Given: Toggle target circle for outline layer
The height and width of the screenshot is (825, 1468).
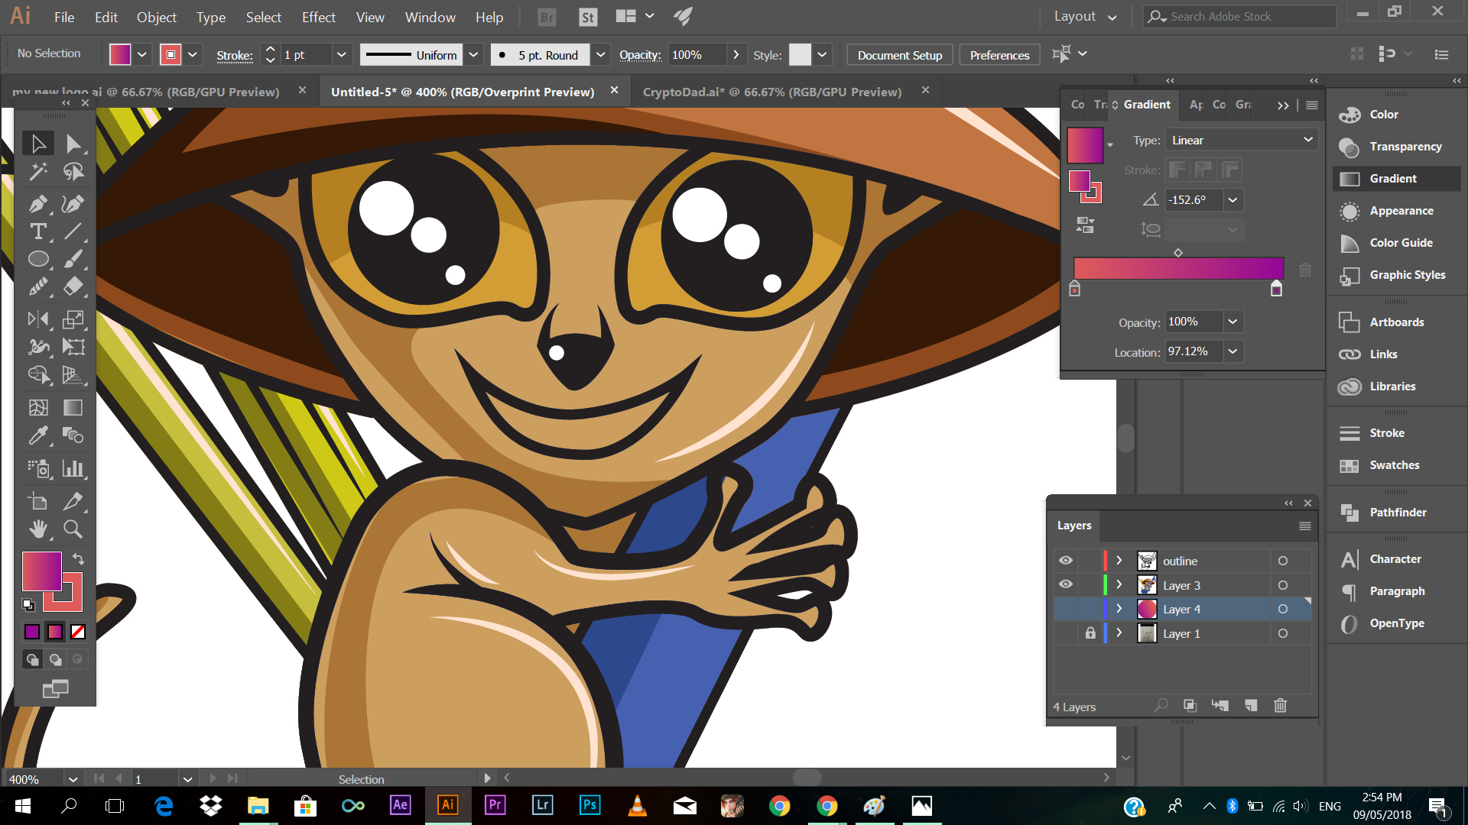Looking at the screenshot, I should click(1283, 561).
